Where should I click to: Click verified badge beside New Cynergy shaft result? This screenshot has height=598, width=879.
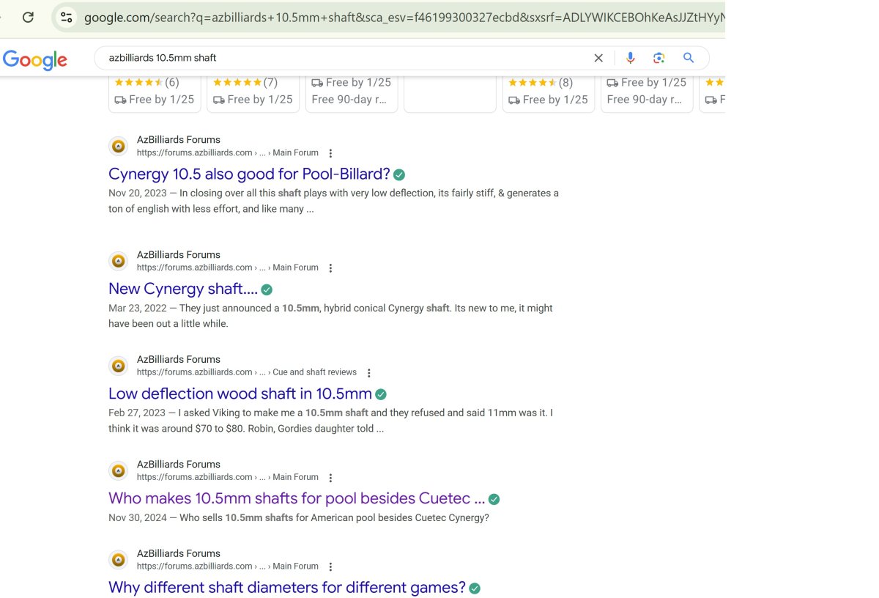[267, 289]
